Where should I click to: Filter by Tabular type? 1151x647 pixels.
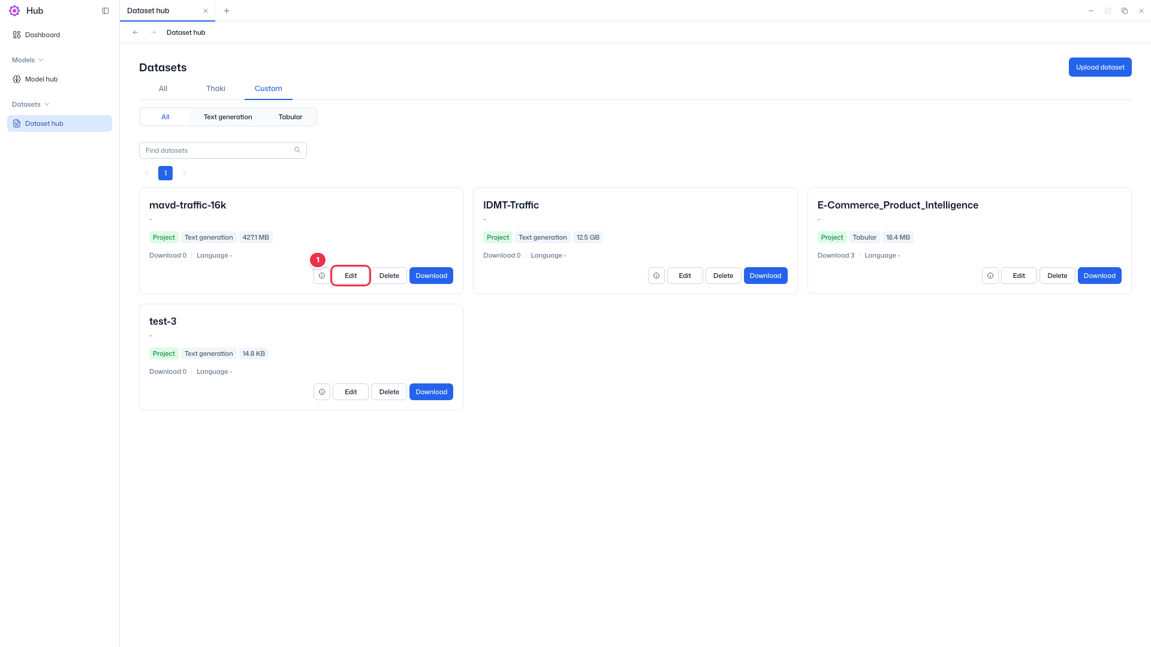pos(290,117)
